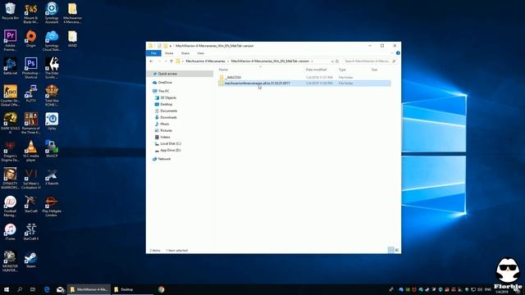
Task: Sort by Date modified column header
Action: (x=316, y=70)
